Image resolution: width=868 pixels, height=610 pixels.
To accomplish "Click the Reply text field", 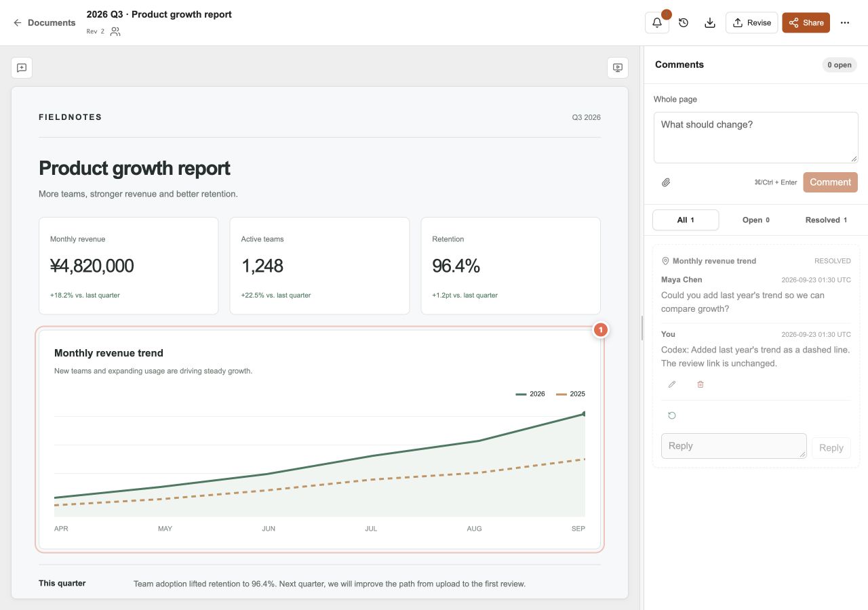I will pos(734,446).
